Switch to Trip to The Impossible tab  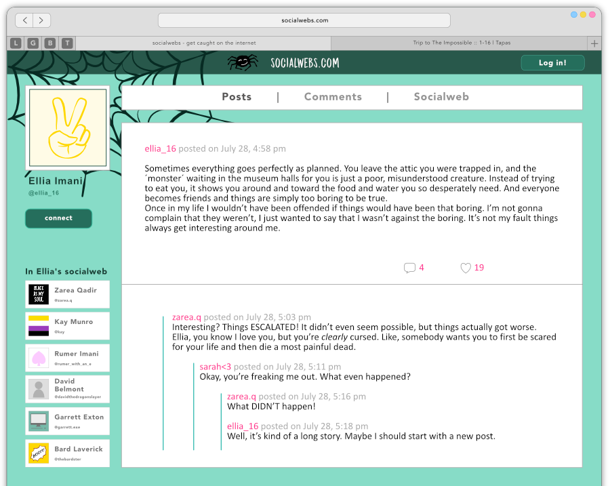(462, 43)
